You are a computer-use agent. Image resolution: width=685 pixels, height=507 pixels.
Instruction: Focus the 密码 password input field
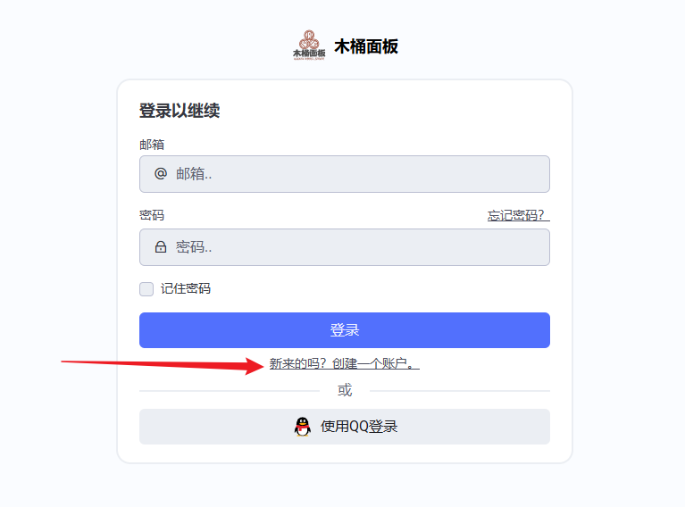point(345,247)
